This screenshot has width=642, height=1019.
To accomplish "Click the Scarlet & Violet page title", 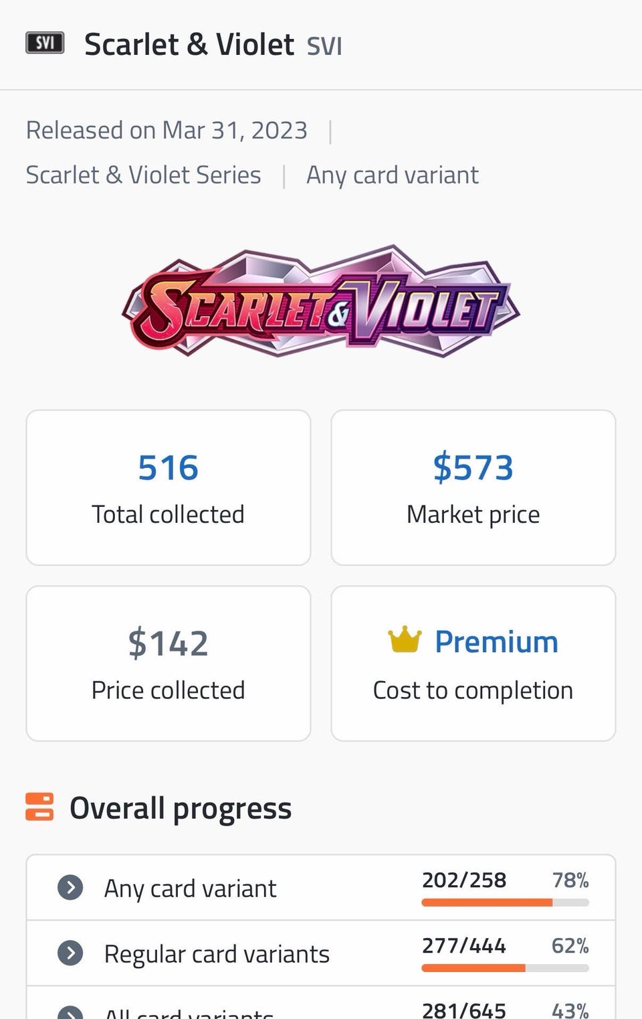I will tap(189, 45).
